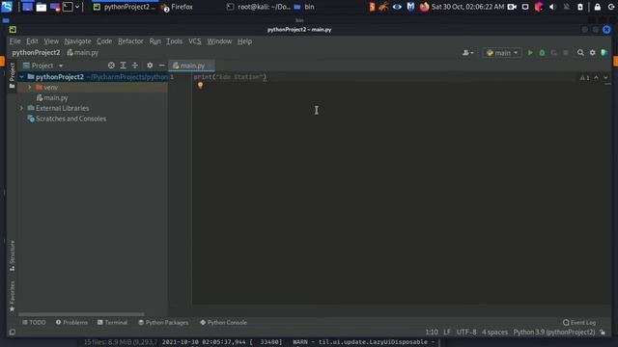Click the Metasploit tray icon
This screenshot has width=618, height=347.
[410, 7]
